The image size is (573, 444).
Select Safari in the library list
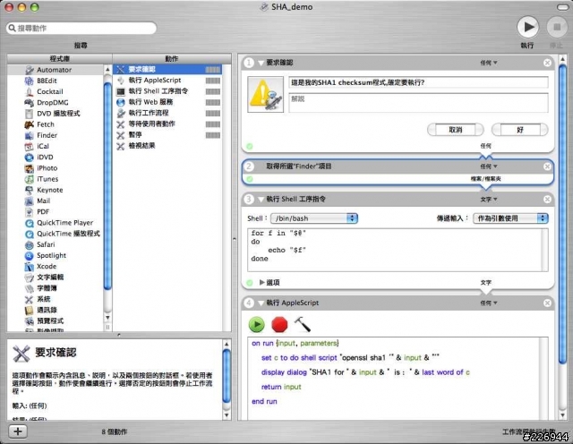(x=56, y=245)
